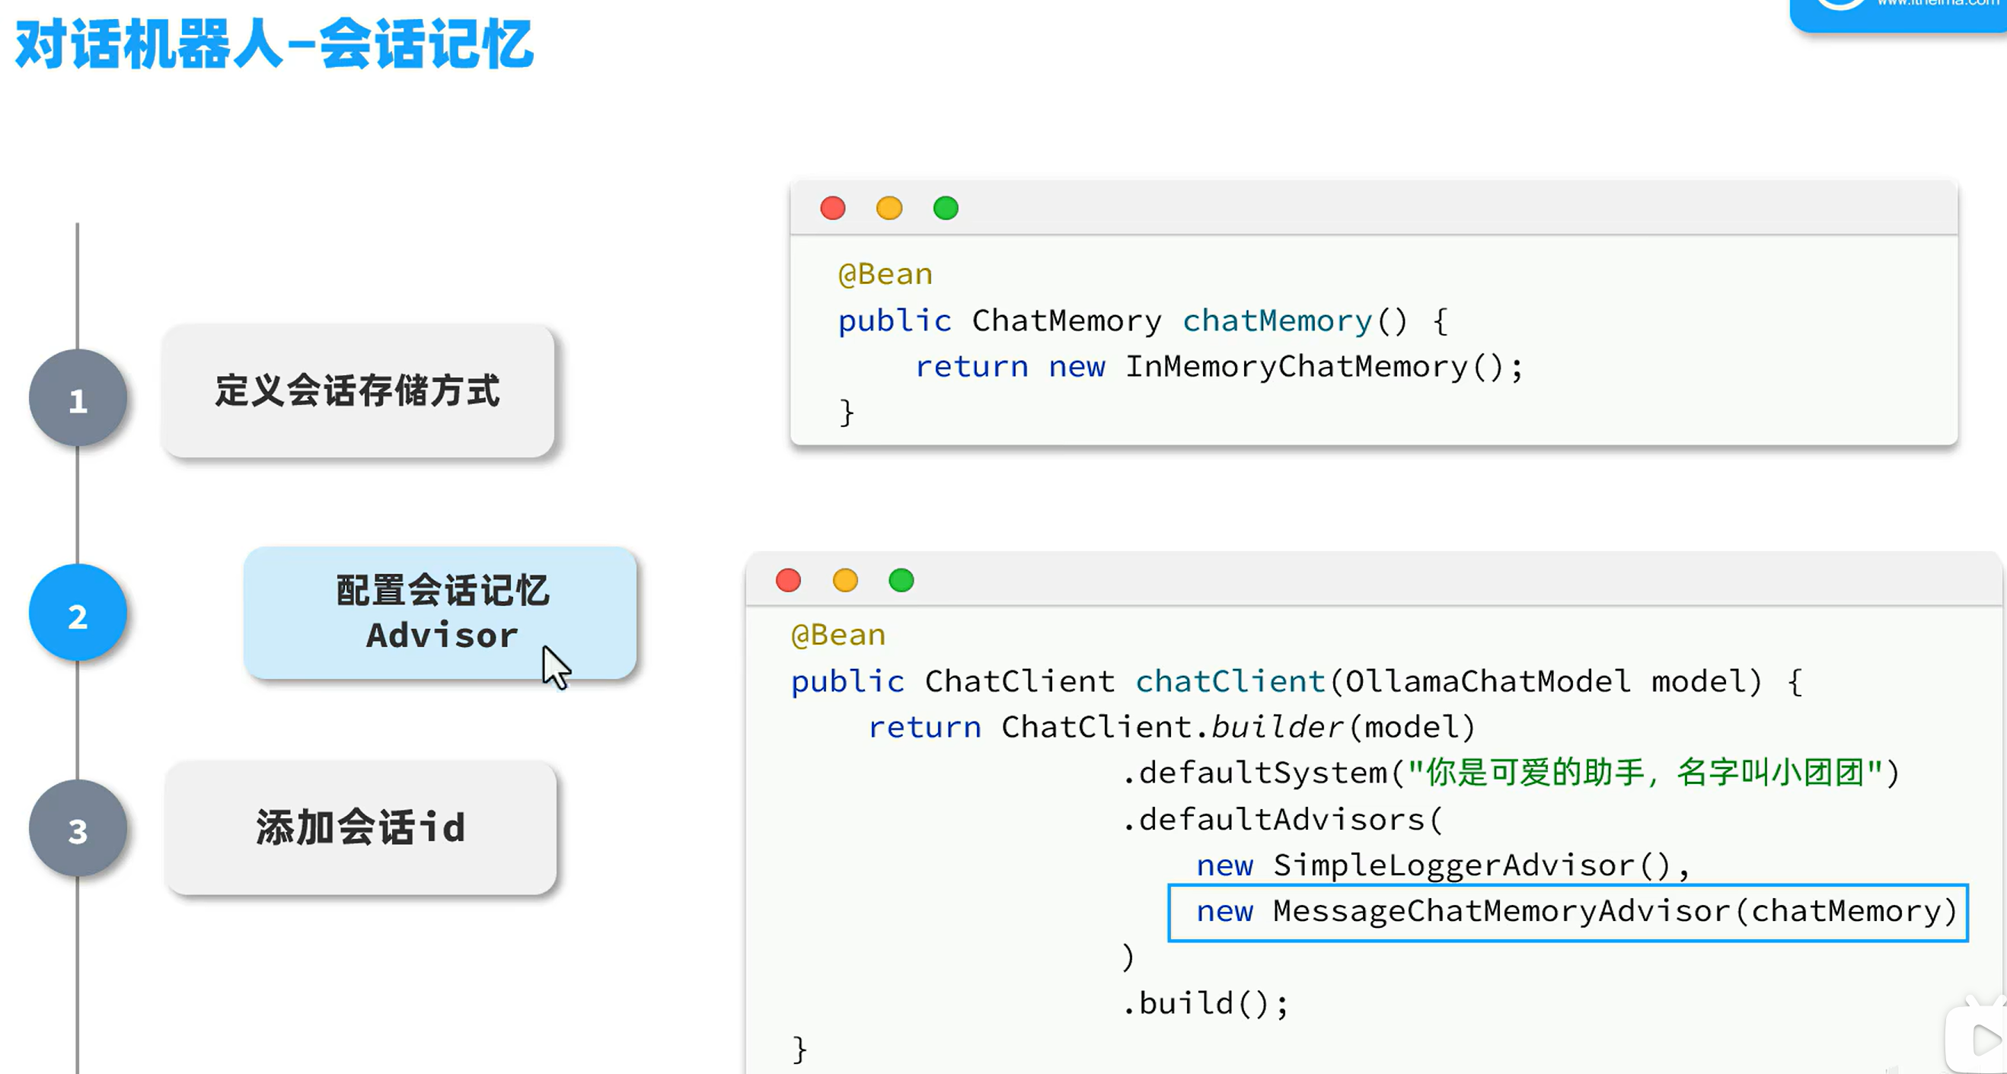This screenshot has height=1074, width=2007.
Task: Click InMemoryChatMemory in the top code block
Action: pyautogui.click(x=1297, y=367)
